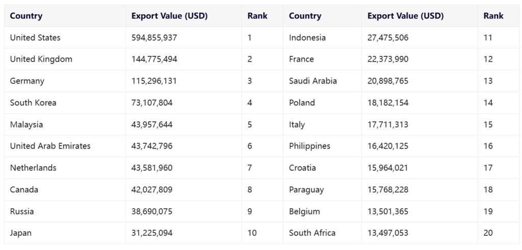The image size is (522, 250).
Task: Click the right Country column header
Action: click(x=305, y=16)
